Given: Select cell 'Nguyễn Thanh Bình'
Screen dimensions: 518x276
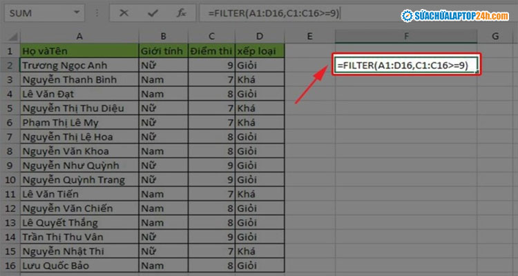Looking at the screenshot, I should pyautogui.click(x=79, y=79).
